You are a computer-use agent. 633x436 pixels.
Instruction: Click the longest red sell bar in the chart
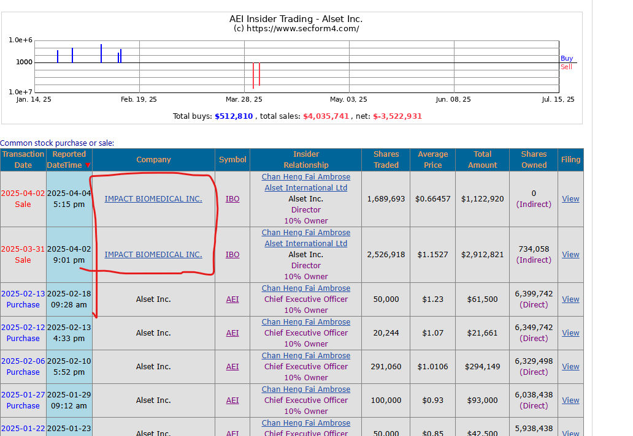point(253,75)
